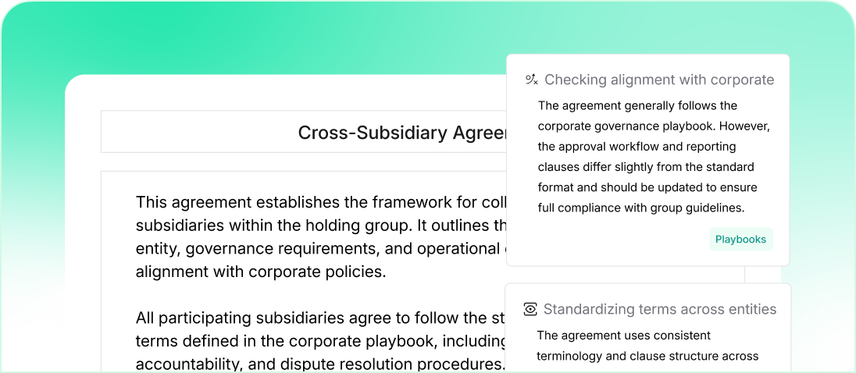This screenshot has width=856, height=373.
Task: Click the line "subsidiaries within the holding group"
Action: (x=320, y=226)
